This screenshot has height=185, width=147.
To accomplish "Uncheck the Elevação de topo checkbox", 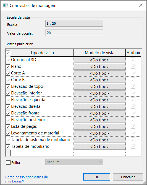I will pyautogui.click(x=8, y=87).
